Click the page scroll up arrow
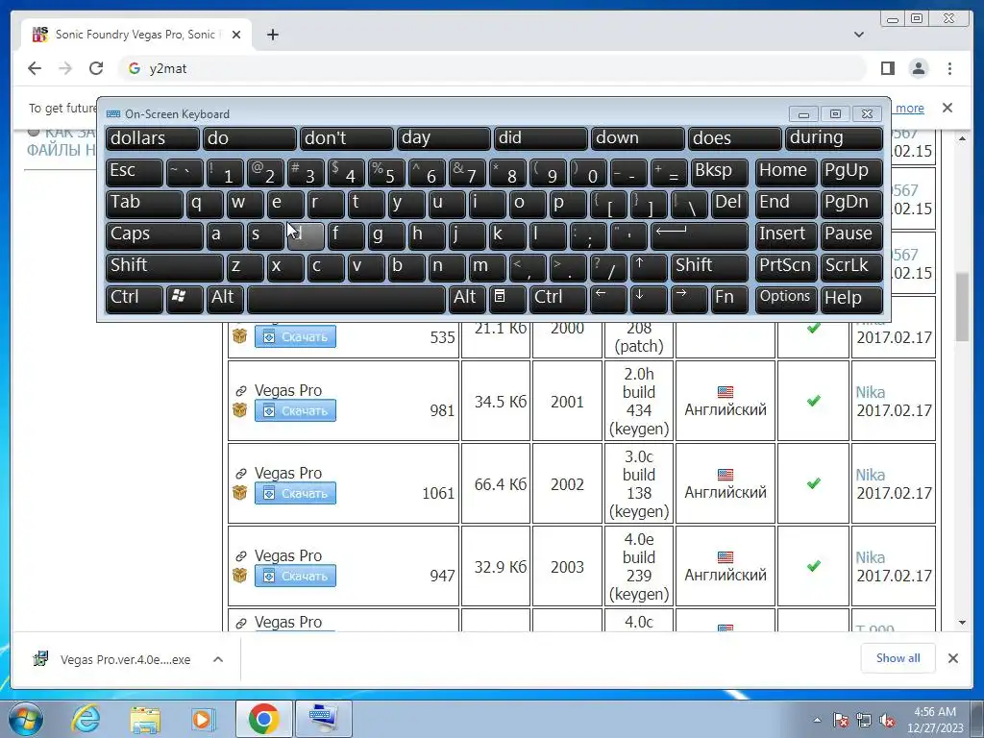The image size is (984, 738). click(x=963, y=138)
